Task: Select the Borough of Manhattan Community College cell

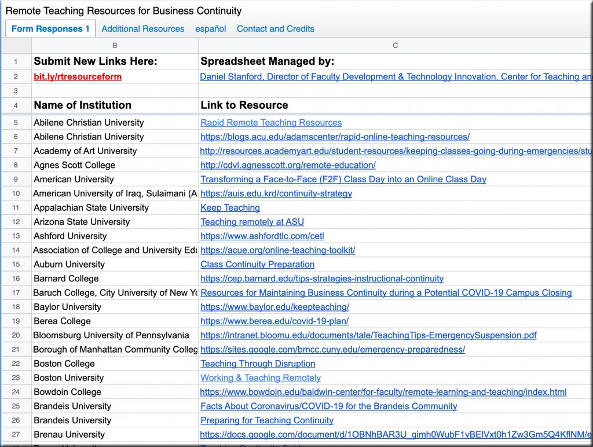Action: [x=115, y=349]
